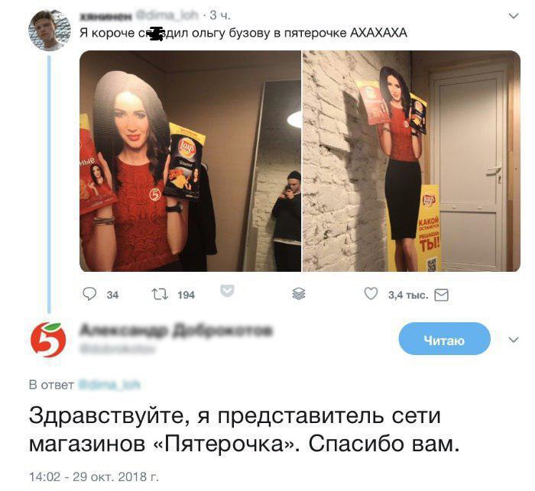The image size is (535, 491).
Task: Open the left photo of cardboard cutout
Action: pyautogui.click(x=190, y=161)
